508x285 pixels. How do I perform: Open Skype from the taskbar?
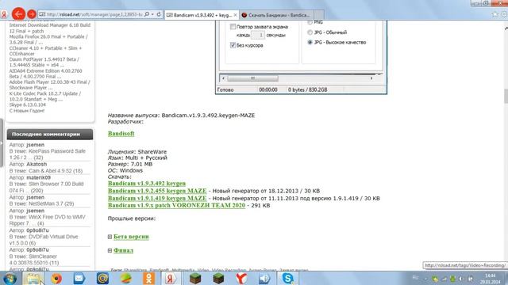coord(287,279)
